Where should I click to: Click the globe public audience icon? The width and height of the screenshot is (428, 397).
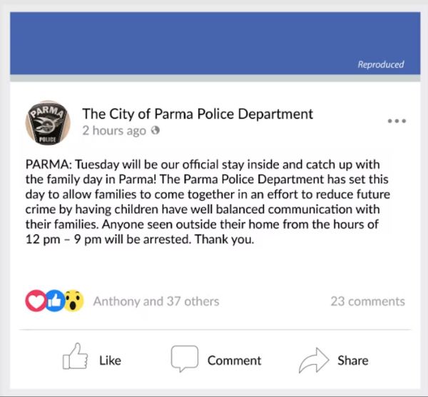click(156, 130)
